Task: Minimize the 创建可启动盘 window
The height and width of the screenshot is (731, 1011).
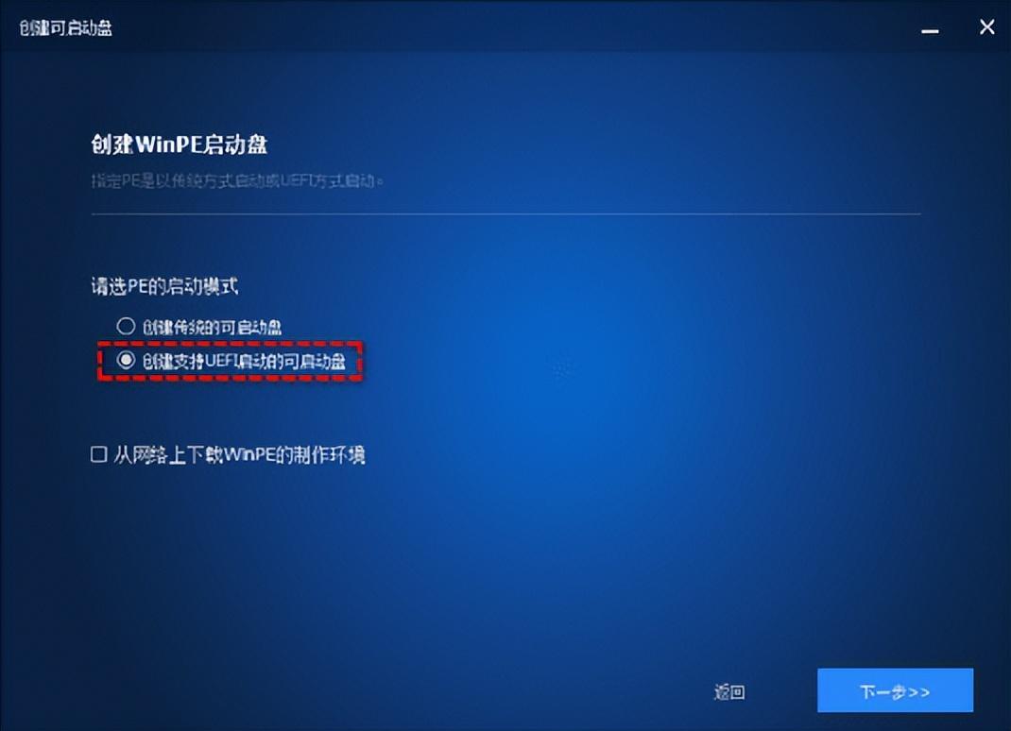Action: 929,30
